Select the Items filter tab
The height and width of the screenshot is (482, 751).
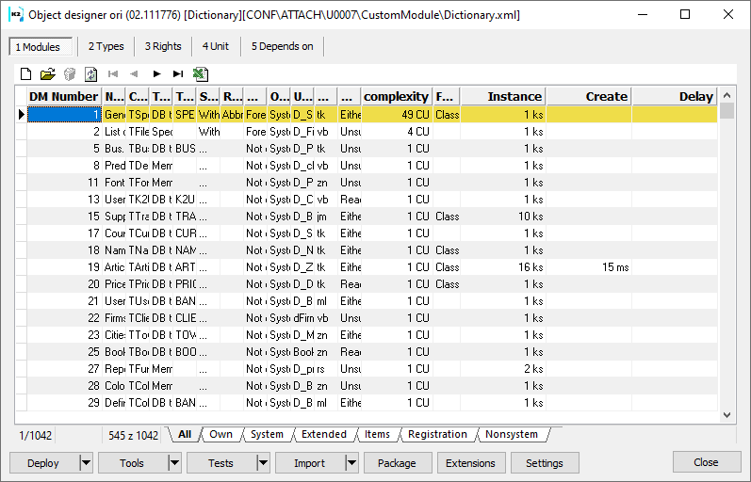coord(377,434)
